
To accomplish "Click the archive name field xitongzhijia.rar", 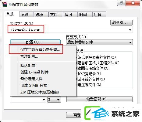I will tap(69, 30).
